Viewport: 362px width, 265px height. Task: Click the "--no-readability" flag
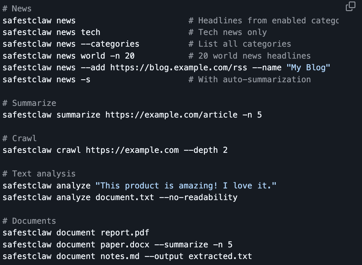click(x=198, y=197)
